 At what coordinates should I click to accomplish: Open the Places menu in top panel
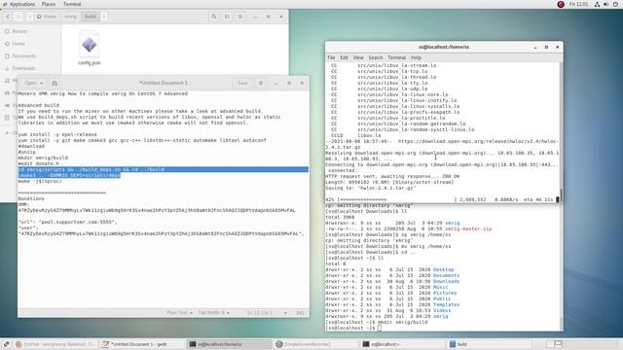pos(49,4)
